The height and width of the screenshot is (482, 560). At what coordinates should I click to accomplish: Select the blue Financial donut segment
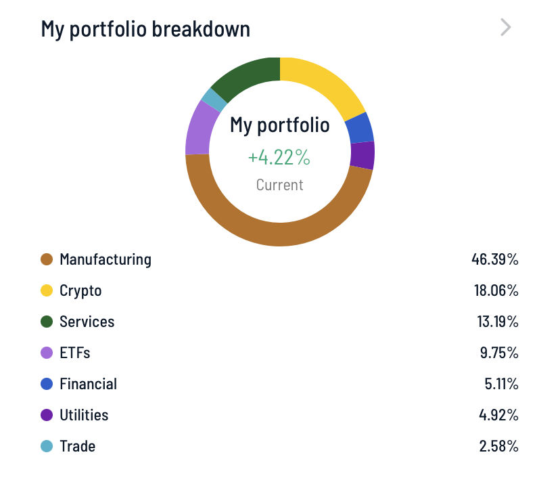point(358,127)
